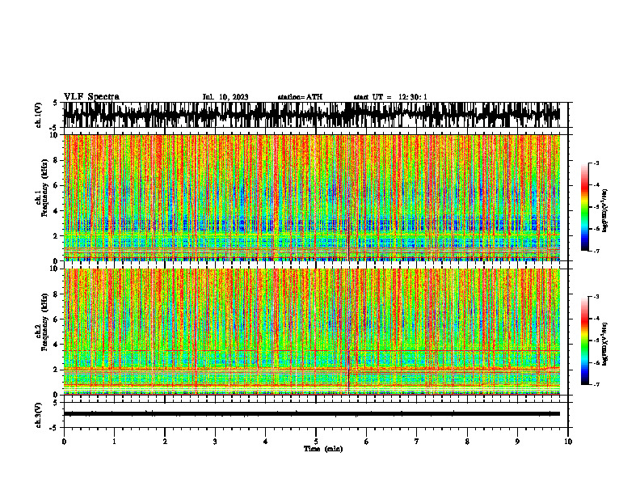Click the "ch.1(V)" waveform axis label
Image resolution: width=640 pixels, height=495 pixels.
pos(39,115)
